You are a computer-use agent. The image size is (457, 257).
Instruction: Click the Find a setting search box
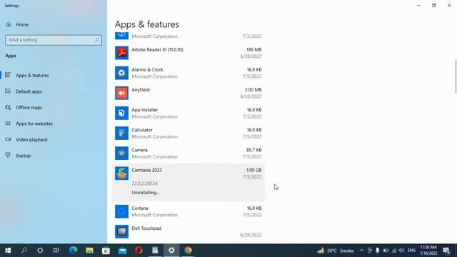54,40
